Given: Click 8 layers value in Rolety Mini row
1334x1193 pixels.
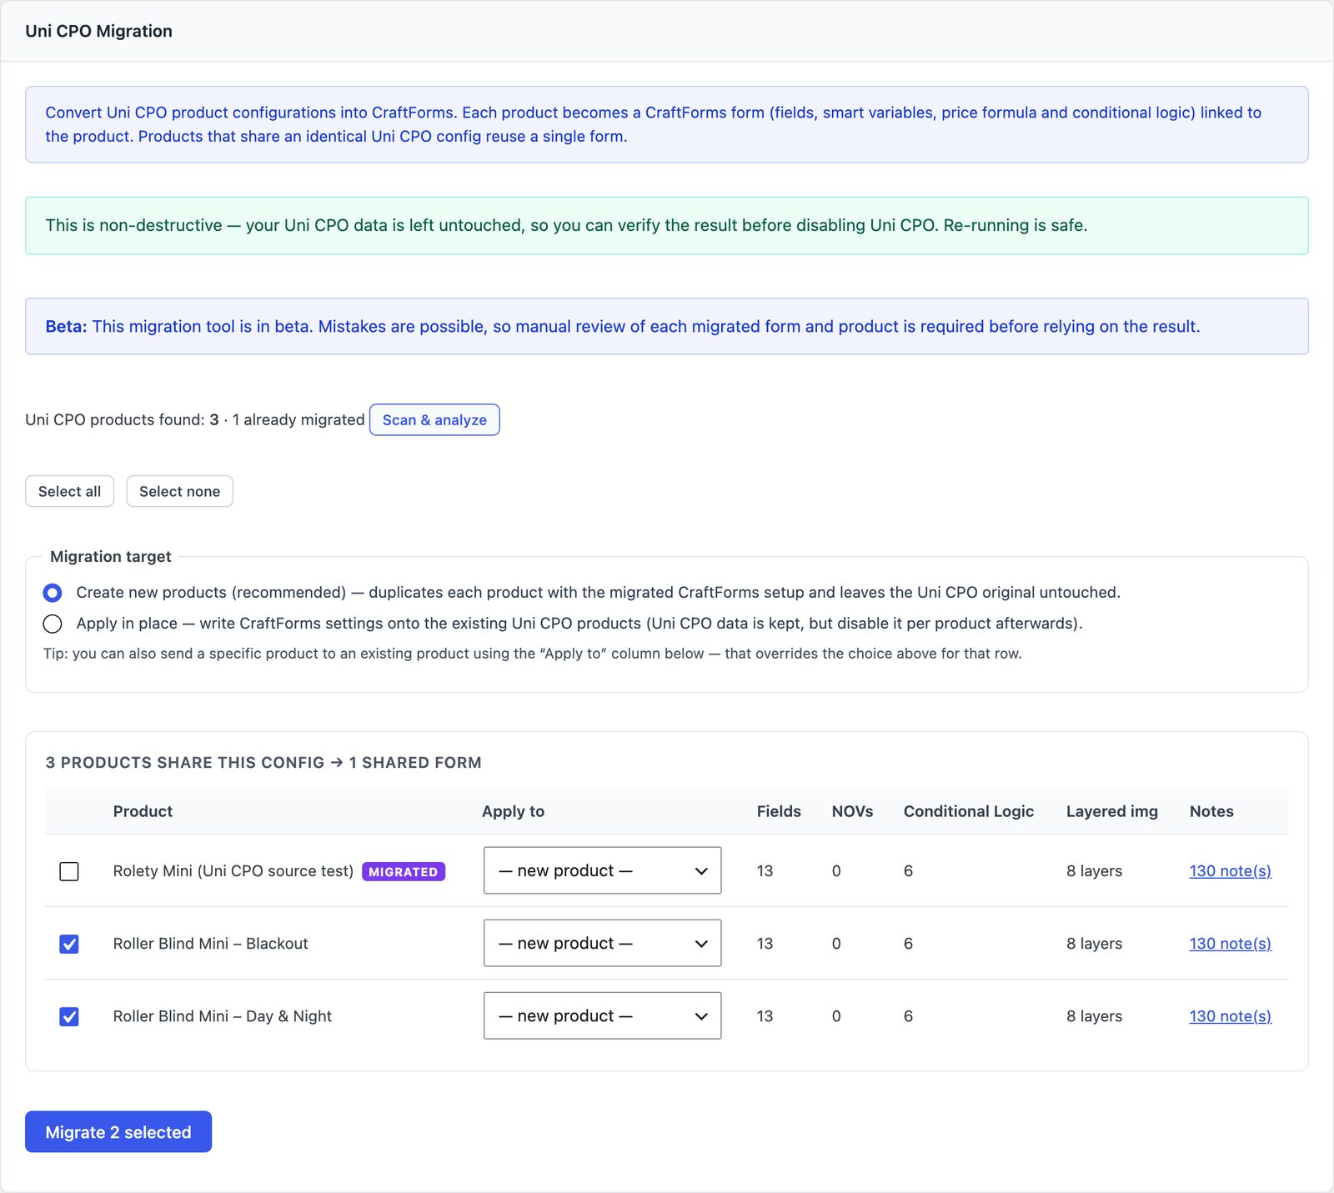Looking at the screenshot, I should tap(1094, 871).
